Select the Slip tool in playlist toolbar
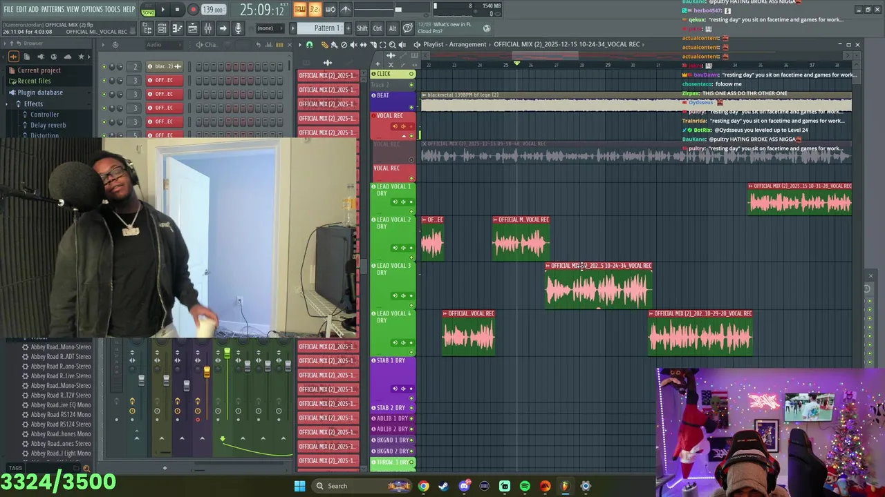This screenshot has width=885, height=497. click(364, 45)
